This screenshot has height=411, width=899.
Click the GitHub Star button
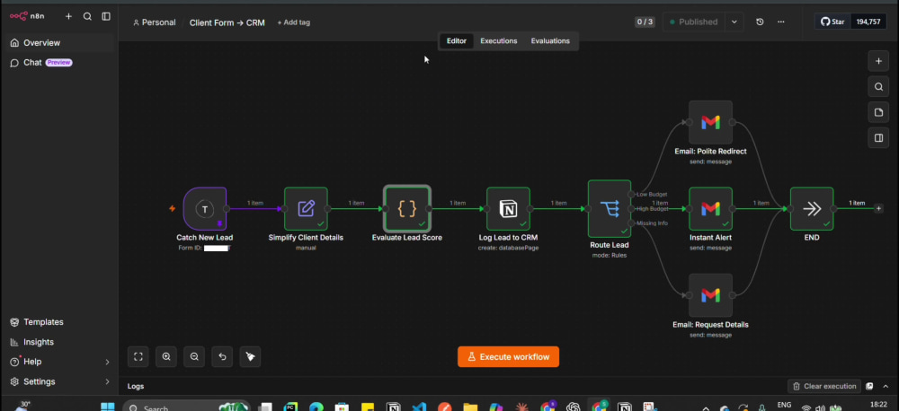(x=832, y=22)
